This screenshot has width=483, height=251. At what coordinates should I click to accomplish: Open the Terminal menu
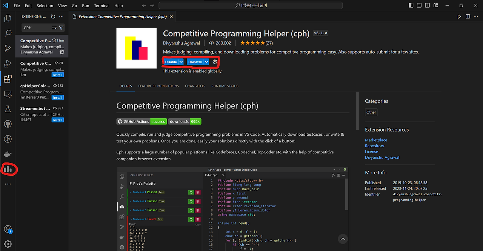102,6
